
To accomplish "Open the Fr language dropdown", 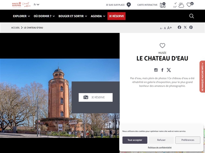I will pos(37,4).
